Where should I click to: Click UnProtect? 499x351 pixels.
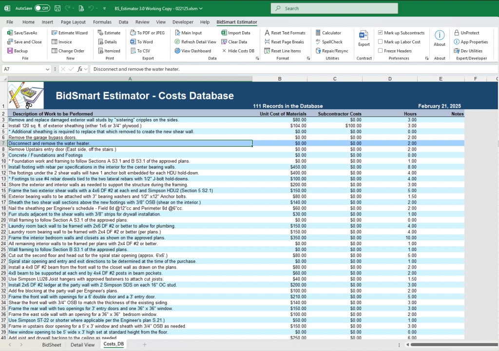click(466, 33)
